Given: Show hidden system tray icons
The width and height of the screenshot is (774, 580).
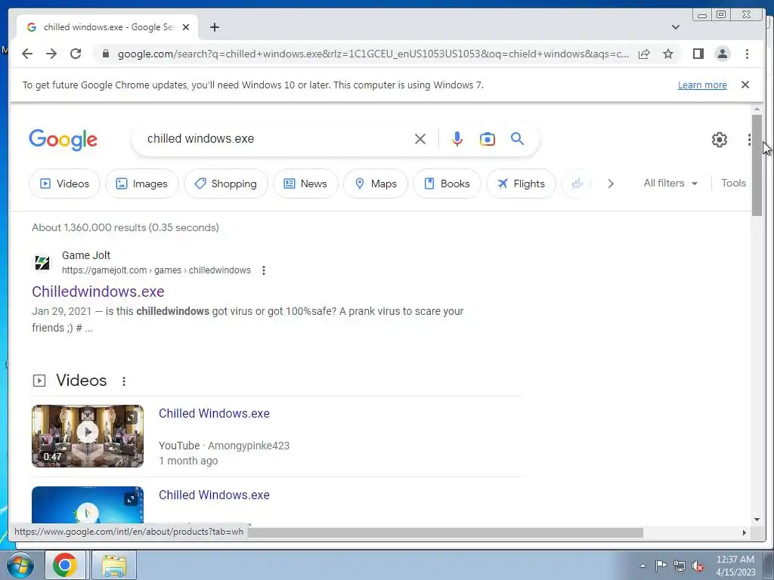Looking at the screenshot, I should (x=642, y=566).
